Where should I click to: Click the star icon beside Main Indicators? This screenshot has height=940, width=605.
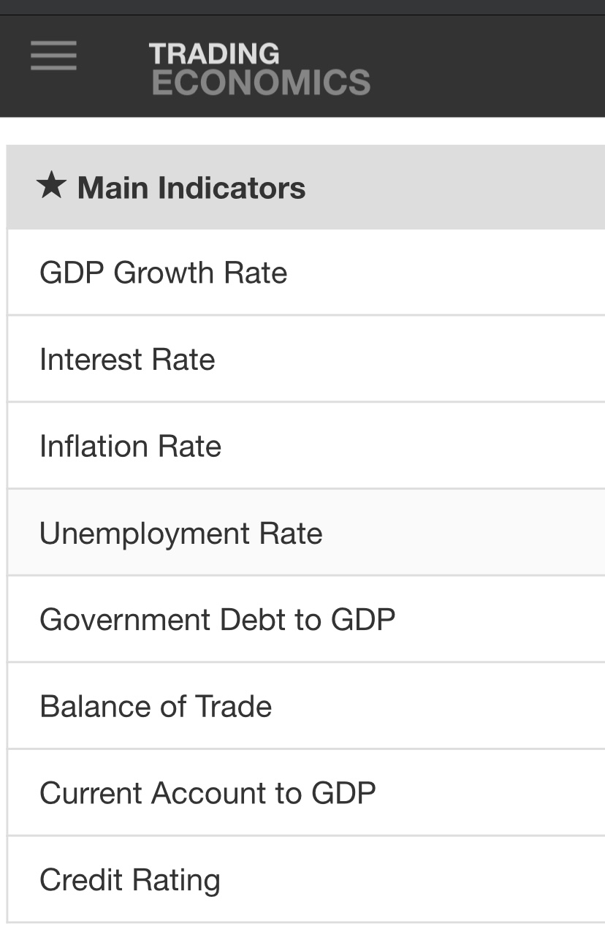(52, 186)
